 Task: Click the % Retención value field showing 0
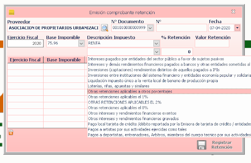pyautogui.click(x=177, y=52)
